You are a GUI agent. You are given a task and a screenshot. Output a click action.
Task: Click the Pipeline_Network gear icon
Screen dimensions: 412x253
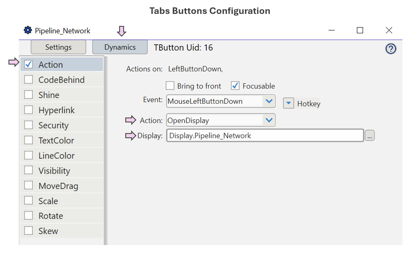tap(28, 31)
